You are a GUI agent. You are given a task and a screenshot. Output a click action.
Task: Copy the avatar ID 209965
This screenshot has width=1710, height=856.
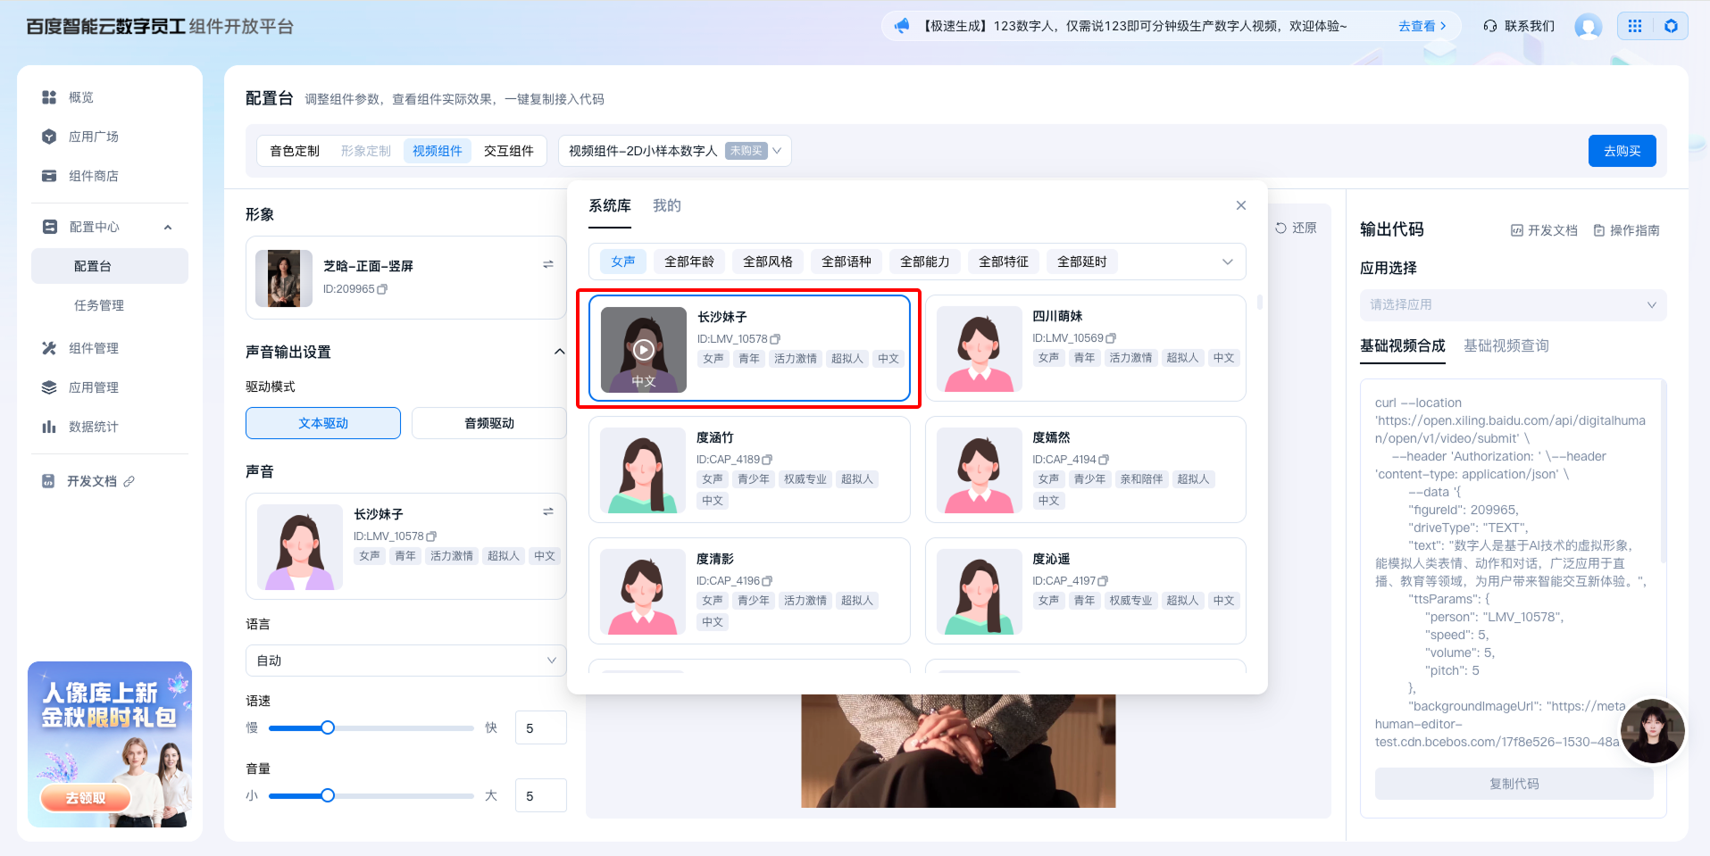[382, 289]
